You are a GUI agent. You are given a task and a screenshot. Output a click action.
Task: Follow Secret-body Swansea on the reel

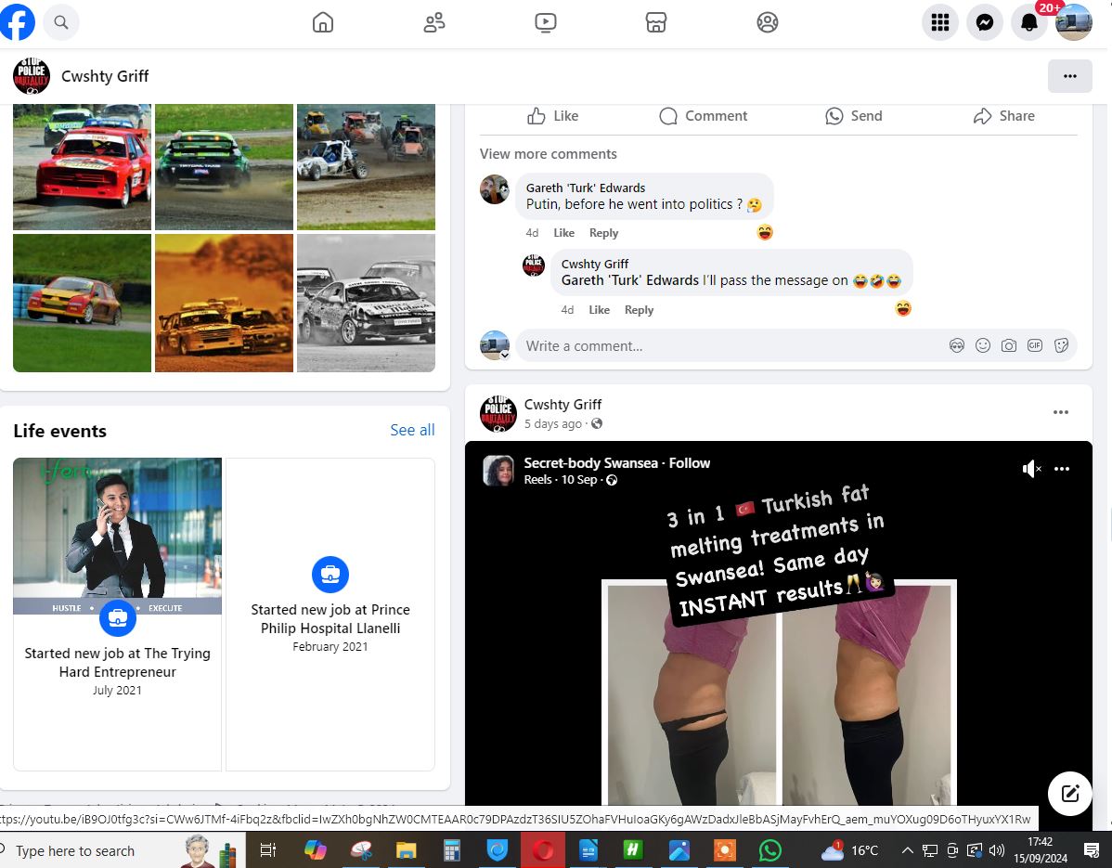click(x=690, y=463)
